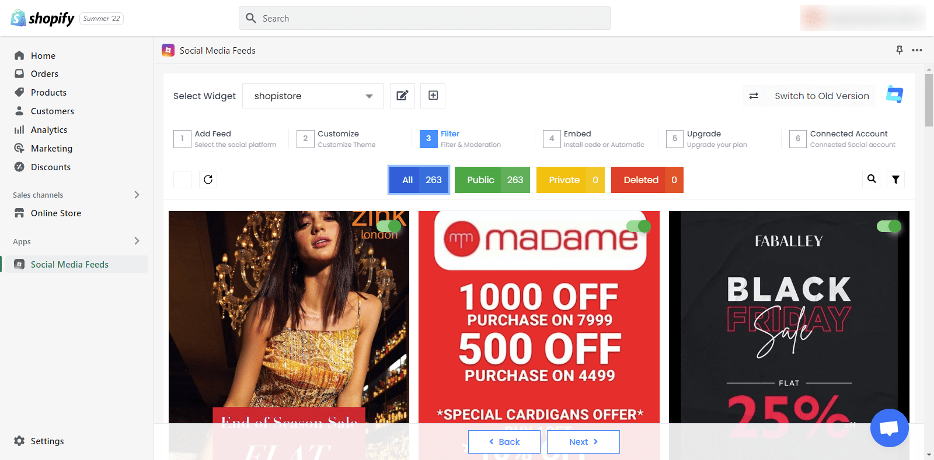934x460 pixels.
Task: Expand the Apps section chevron
Action: pyautogui.click(x=137, y=241)
